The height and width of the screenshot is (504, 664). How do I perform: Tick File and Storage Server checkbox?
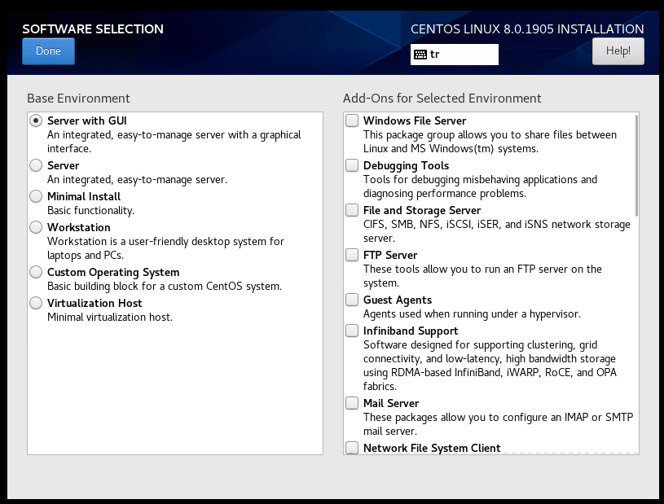352,210
